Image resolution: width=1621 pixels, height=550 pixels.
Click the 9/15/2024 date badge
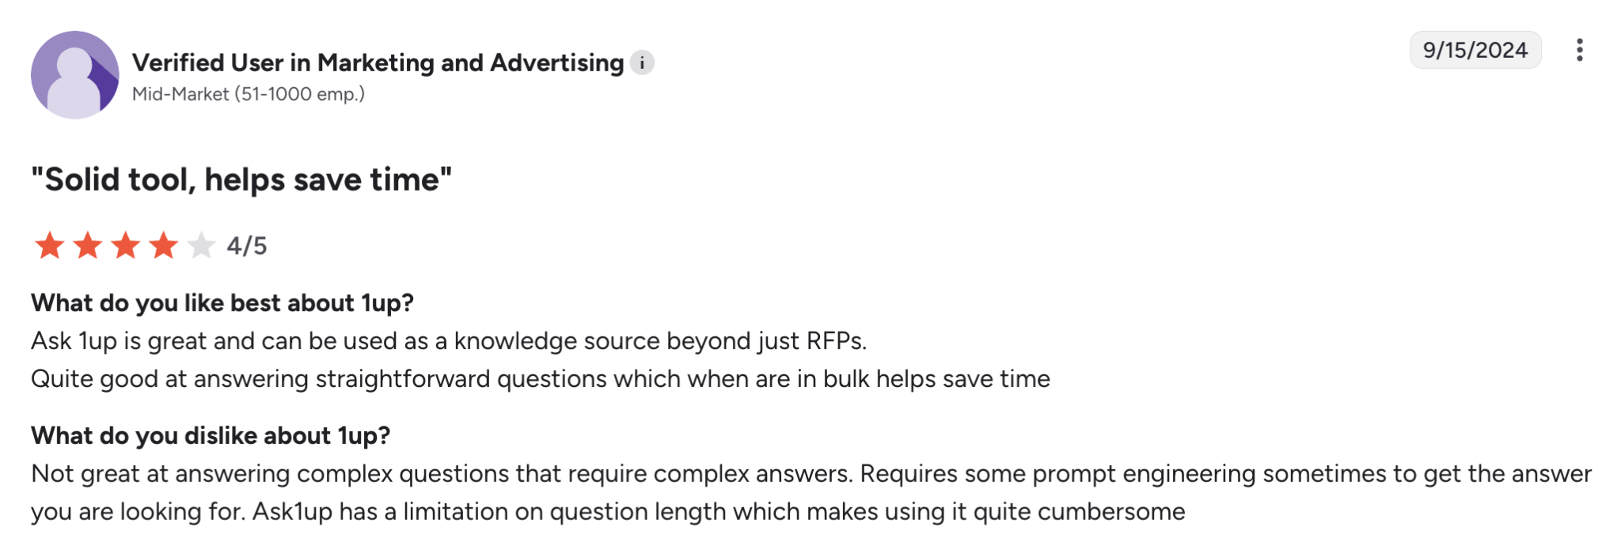(1477, 51)
